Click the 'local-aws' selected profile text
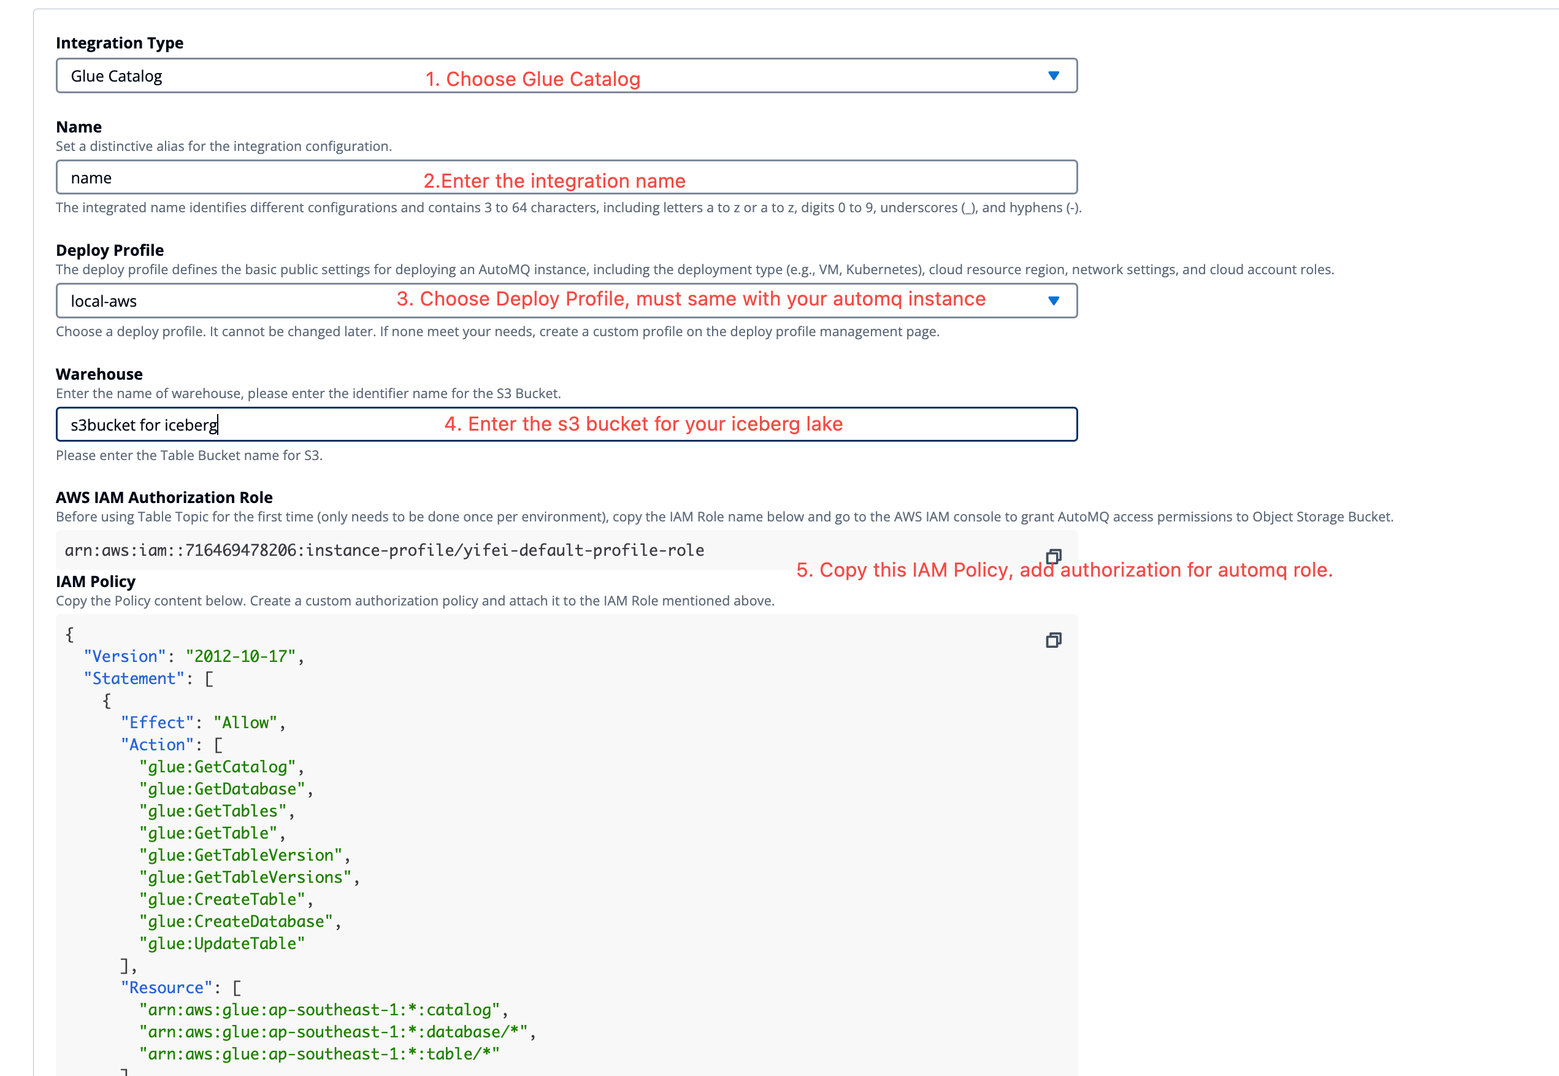Screen dimensions: 1559x1076 [104, 301]
